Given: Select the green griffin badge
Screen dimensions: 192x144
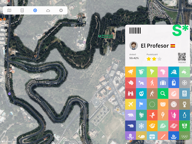Looking at the screenshot, I should (x=141, y=115).
